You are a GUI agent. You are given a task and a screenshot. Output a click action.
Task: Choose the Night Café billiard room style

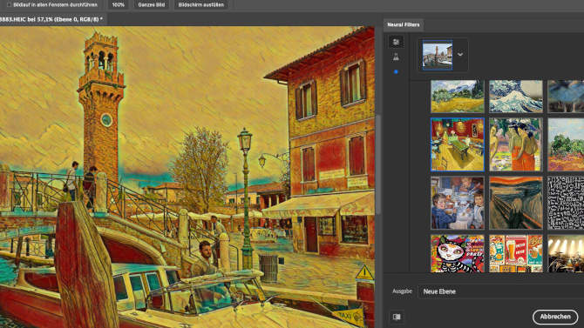(x=458, y=144)
